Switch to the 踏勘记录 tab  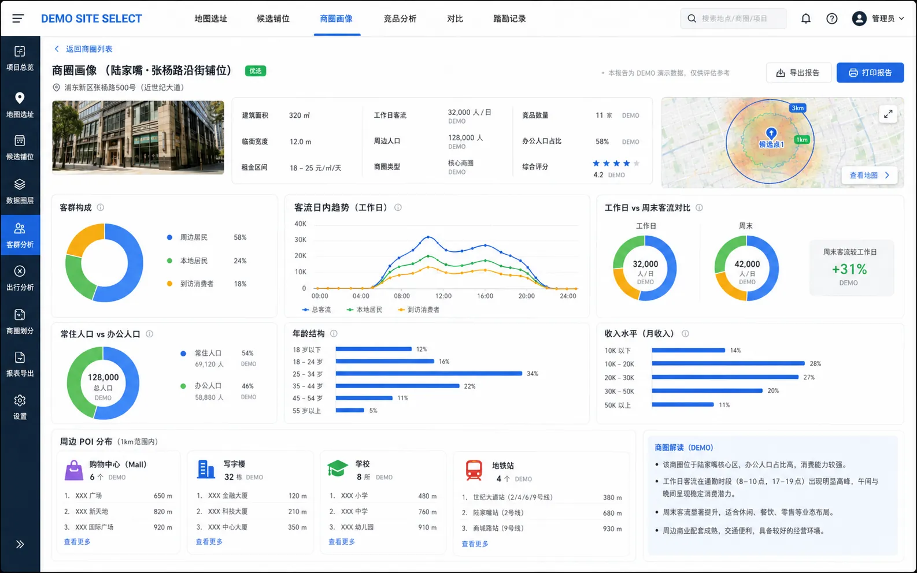509,18
